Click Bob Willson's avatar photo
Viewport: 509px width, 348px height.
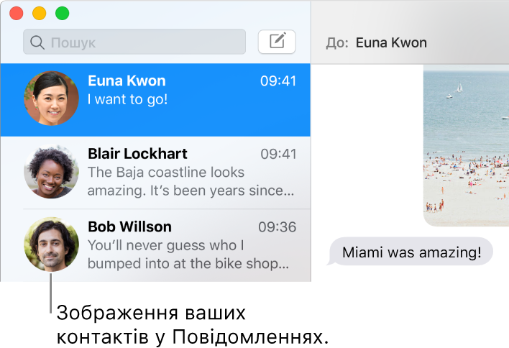tap(52, 244)
